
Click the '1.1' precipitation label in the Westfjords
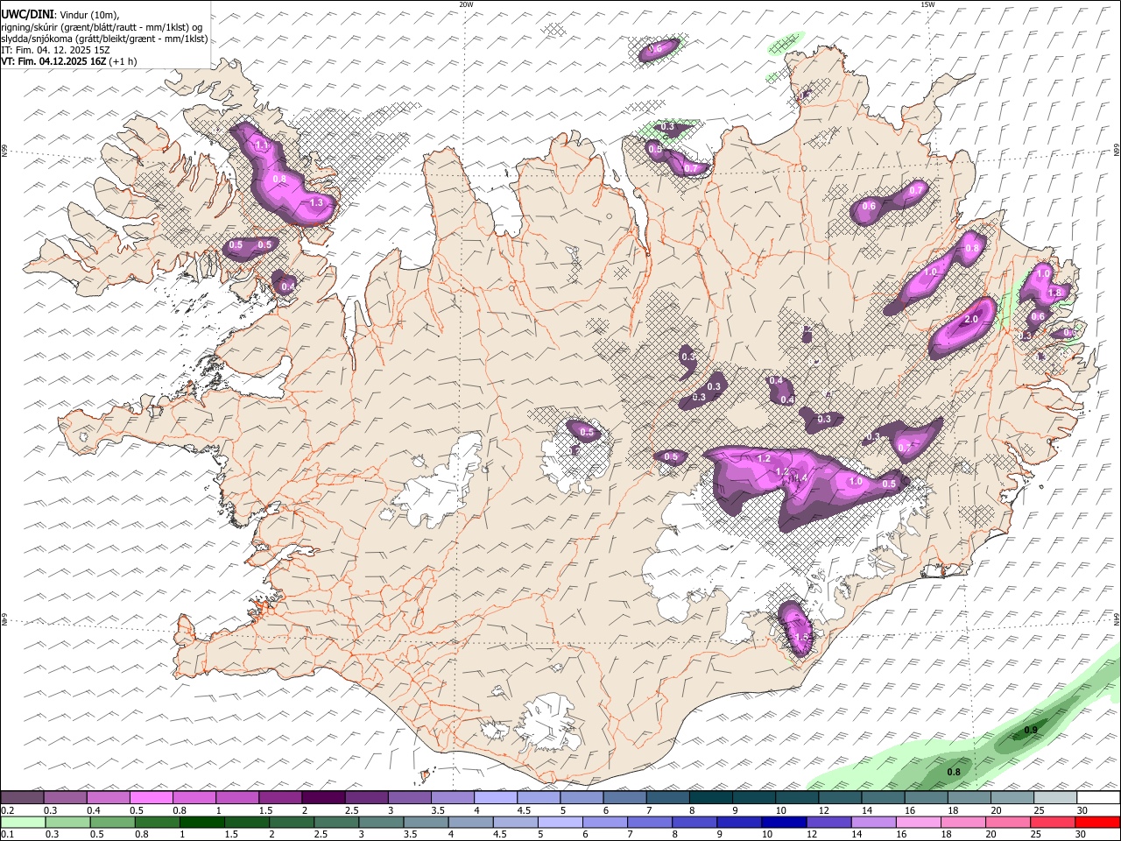coord(261,145)
